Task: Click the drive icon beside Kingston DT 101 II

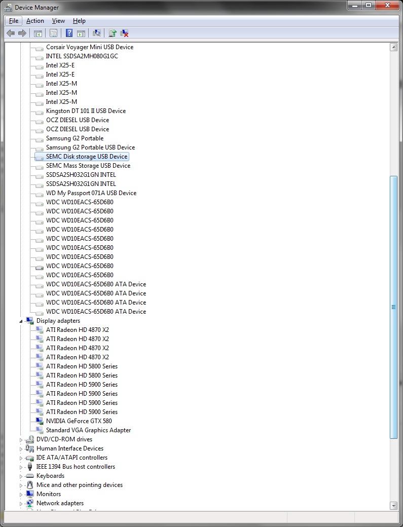Action: pyautogui.click(x=40, y=111)
